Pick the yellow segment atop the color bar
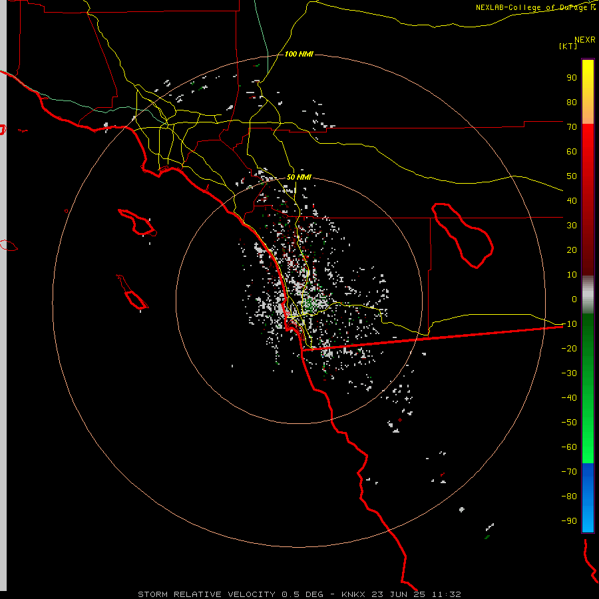Viewport: 599px width, 599px height. (588, 92)
